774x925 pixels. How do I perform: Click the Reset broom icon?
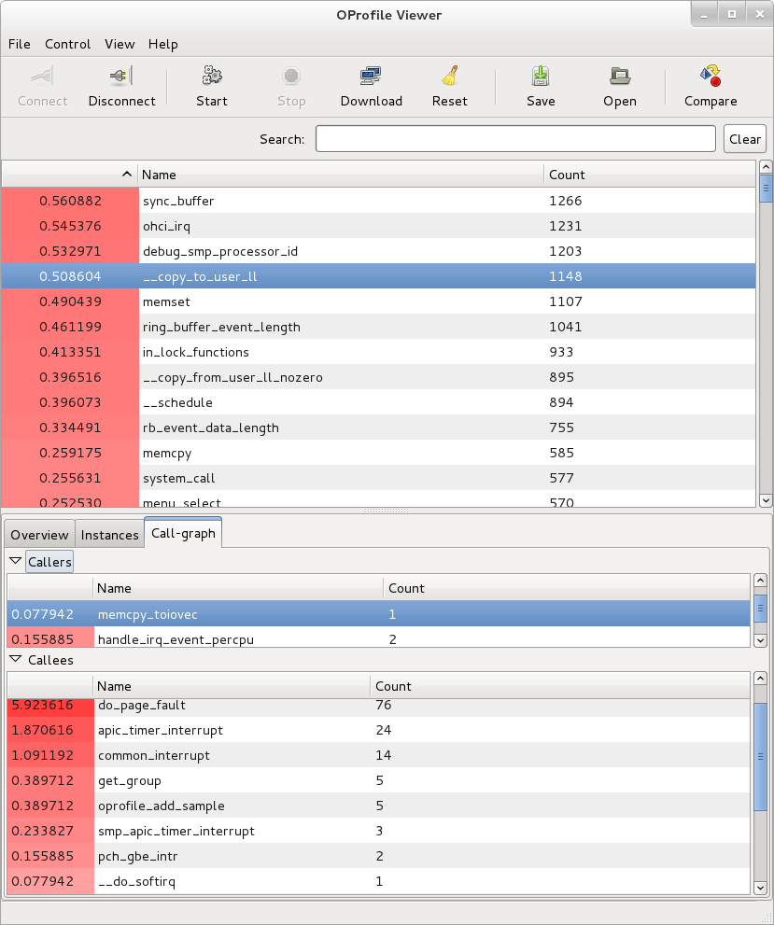[x=449, y=77]
